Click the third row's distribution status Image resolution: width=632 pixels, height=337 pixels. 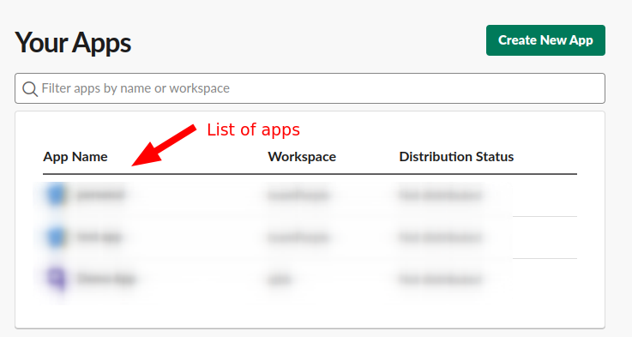coord(440,279)
